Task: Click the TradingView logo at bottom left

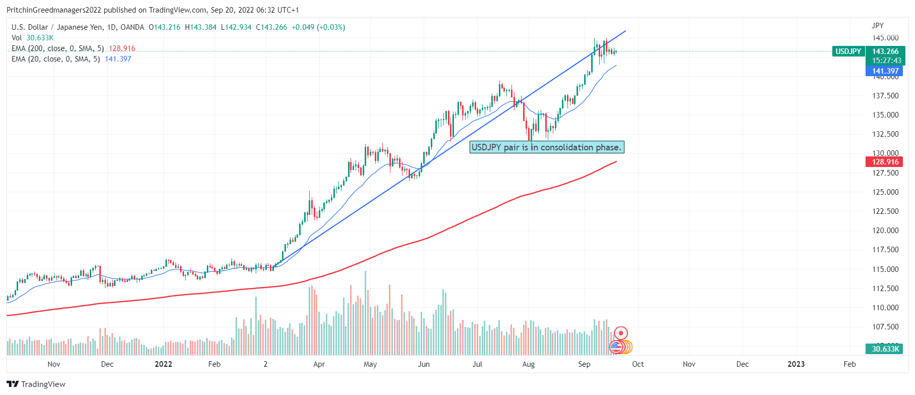Action: (x=36, y=384)
